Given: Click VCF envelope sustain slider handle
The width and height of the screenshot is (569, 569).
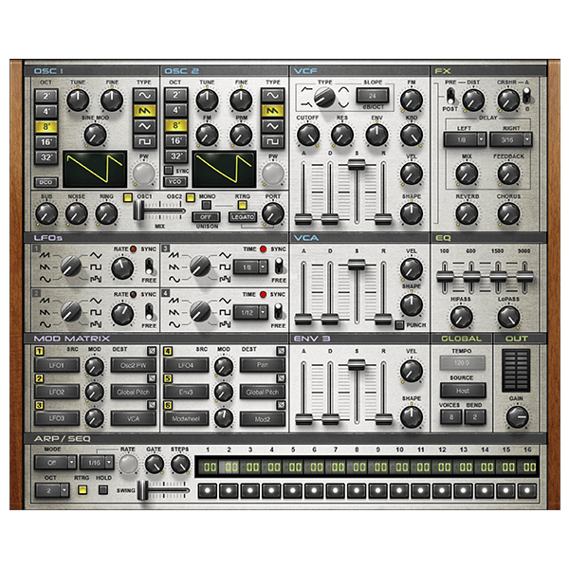Looking at the screenshot, I should coord(357,164).
